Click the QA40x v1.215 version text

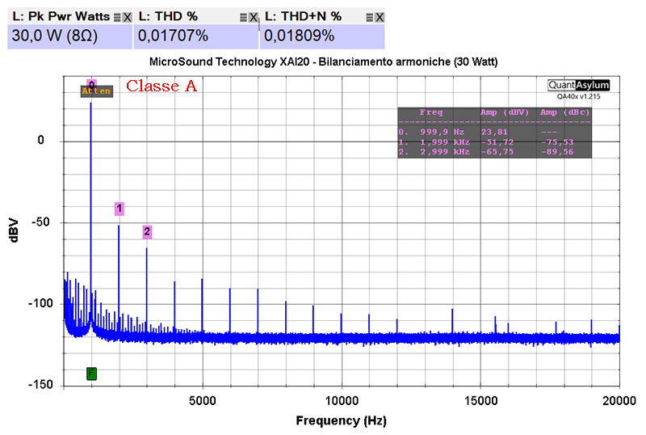point(578,96)
